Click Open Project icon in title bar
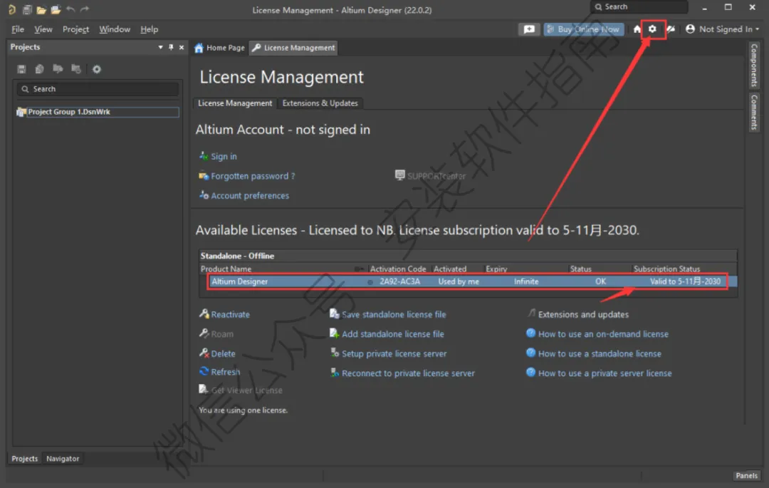This screenshot has height=488, width=769. [56, 9]
